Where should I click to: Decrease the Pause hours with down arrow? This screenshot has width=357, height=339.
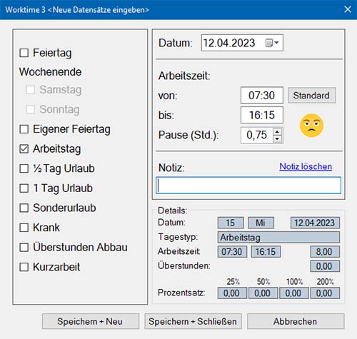click(277, 138)
